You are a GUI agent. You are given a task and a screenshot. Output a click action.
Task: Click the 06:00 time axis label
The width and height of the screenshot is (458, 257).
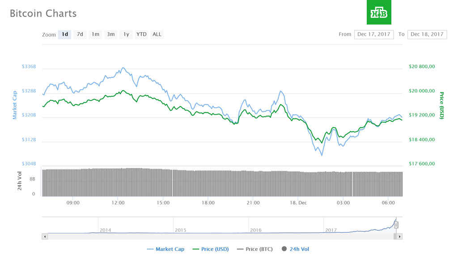(x=388, y=203)
